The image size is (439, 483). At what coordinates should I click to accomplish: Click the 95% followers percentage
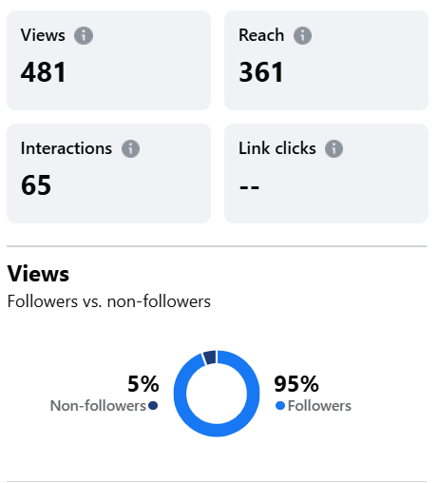296,384
